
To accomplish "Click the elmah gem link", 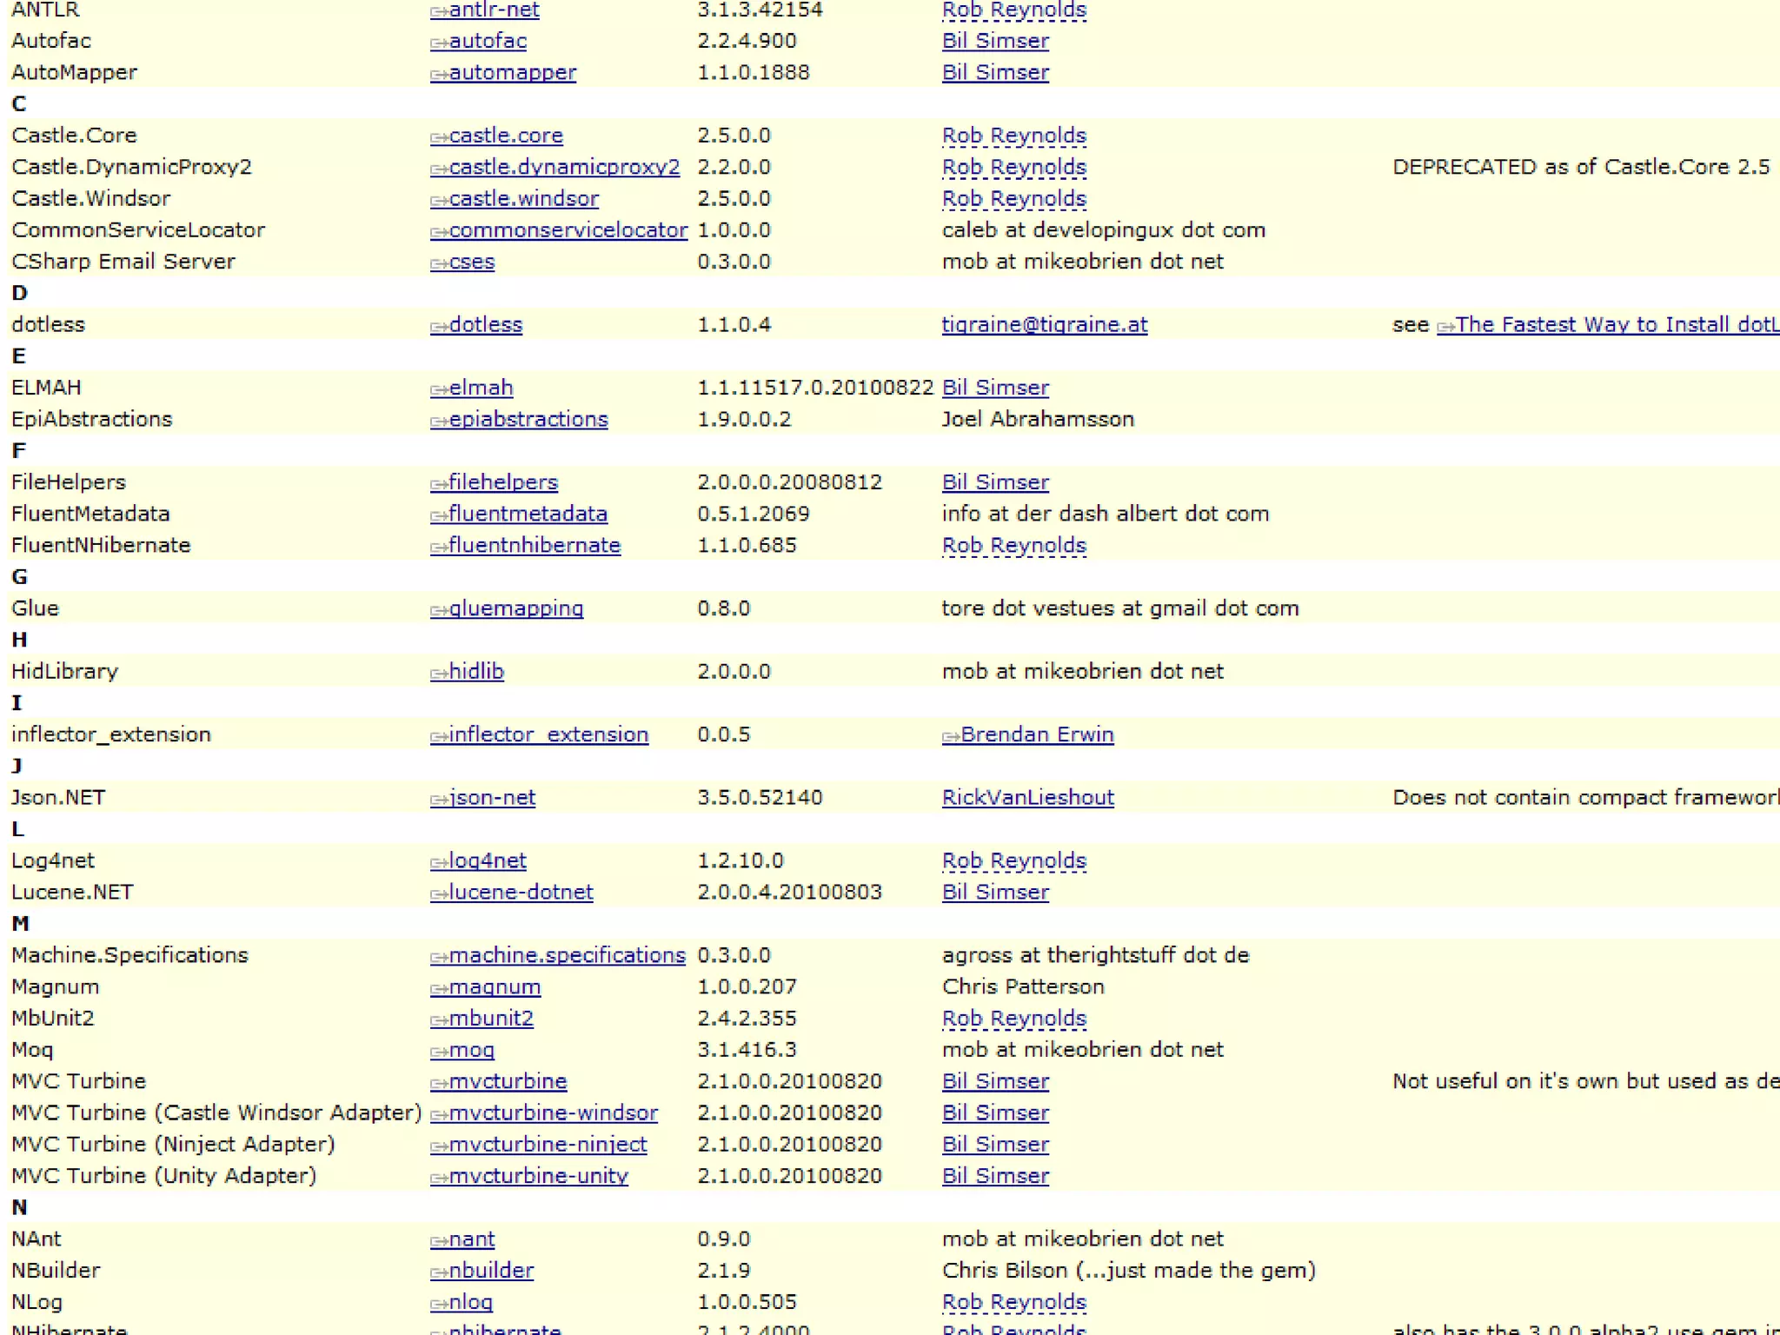I will pos(481,388).
